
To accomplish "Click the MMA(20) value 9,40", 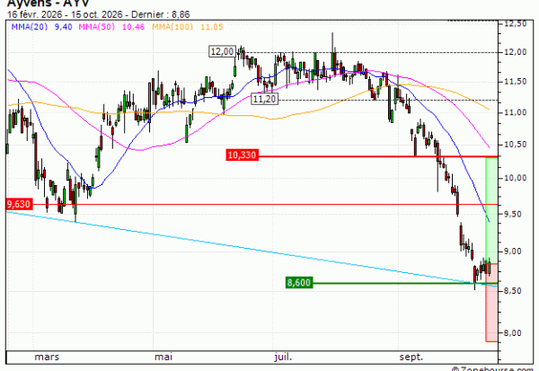I will coord(63,27).
